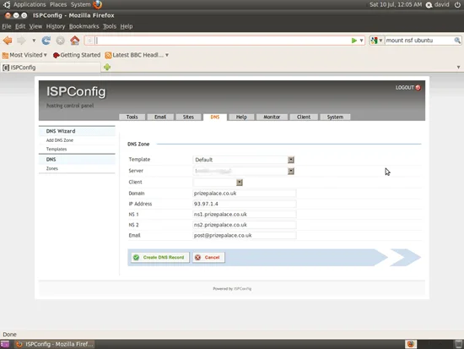Click the Domain field prizepalace.co.uk
The width and height of the screenshot is (464, 349).
point(244,194)
